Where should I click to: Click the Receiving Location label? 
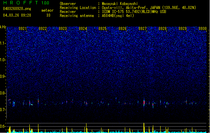click(78, 8)
